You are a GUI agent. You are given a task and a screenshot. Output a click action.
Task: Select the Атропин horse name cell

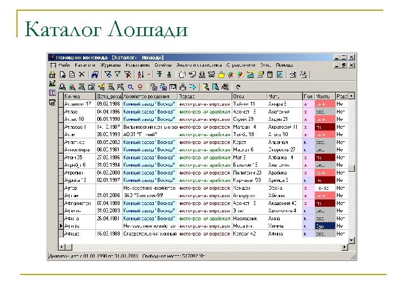tap(80, 172)
